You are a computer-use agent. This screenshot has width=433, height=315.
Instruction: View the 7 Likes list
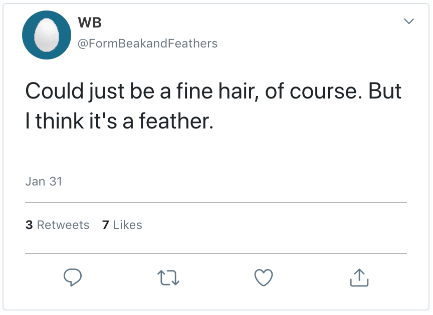[122, 225]
